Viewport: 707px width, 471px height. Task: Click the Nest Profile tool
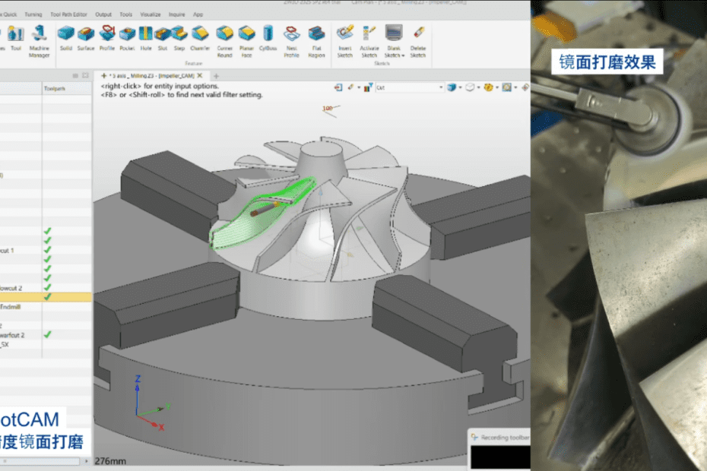(x=292, y=34)
